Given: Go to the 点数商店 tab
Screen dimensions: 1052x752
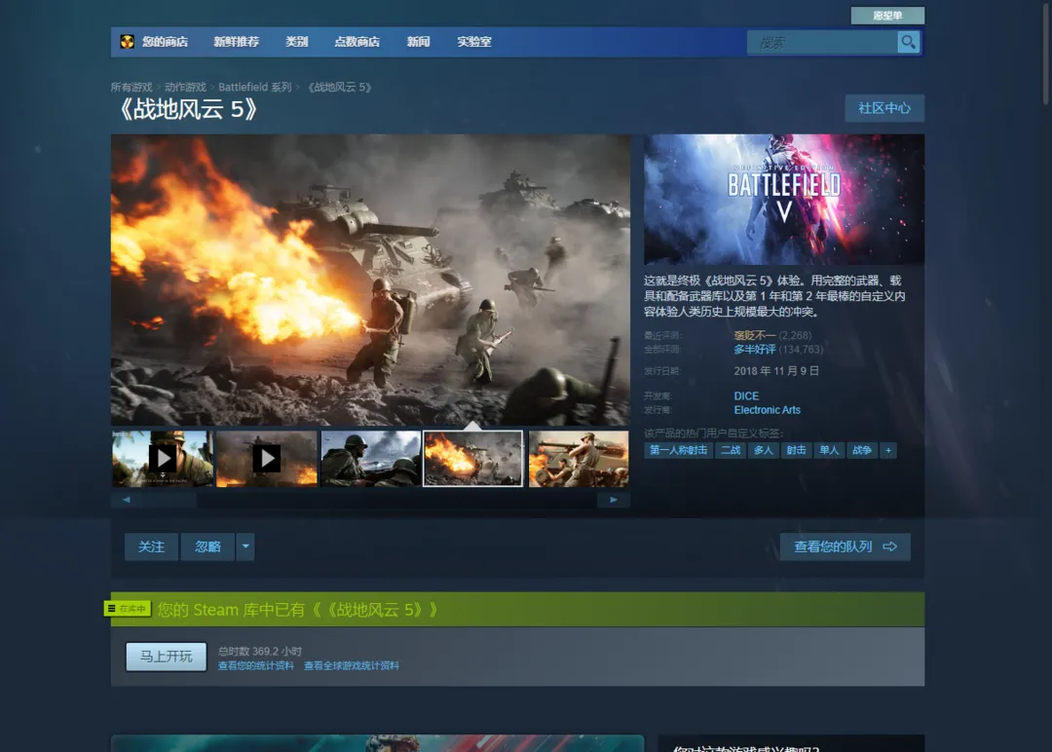Looking at the screenshot, I should [357, 42].
